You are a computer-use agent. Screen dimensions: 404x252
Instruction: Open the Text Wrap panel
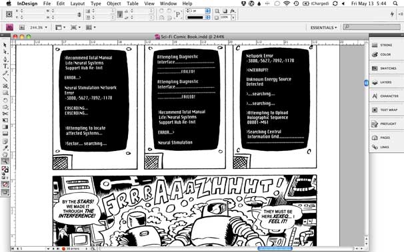385,110
